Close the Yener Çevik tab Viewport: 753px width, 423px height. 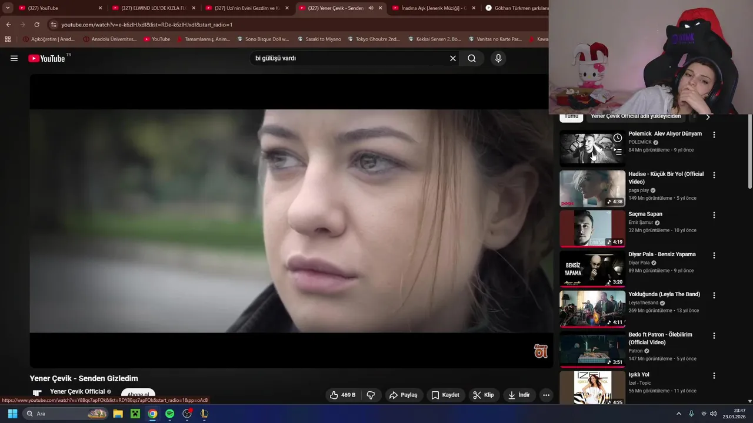click(x=381, y=8)
